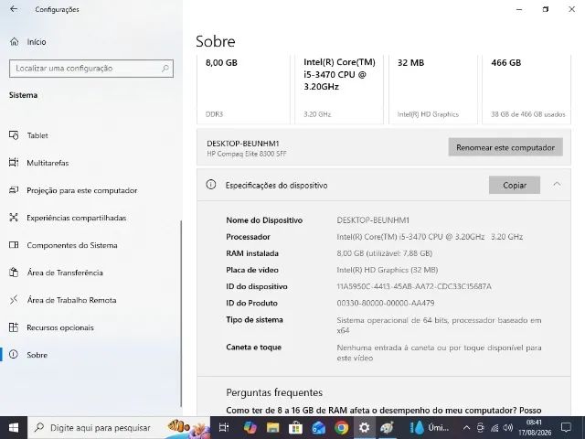Screen dimensions: 585x439
Task: Open 'Experiências compartilhadas' settings
Action: tap(77, 218)
